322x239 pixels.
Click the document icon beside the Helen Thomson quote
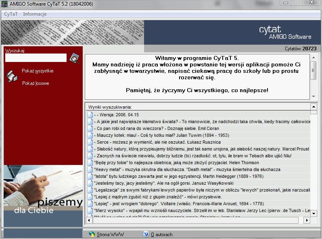click(x=90, y=163)
